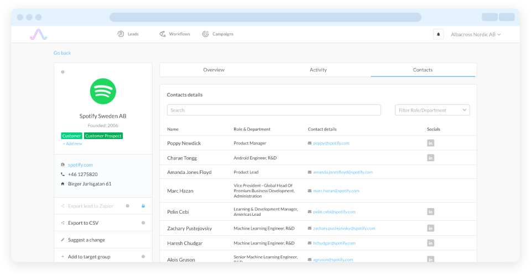Open marc.hazan@spotify.com email link
The width and height of the screenshot is (531, 276).
click(336, 191)
